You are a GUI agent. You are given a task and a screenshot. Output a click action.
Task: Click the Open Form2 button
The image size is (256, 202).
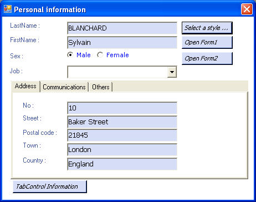pos(207,58)
